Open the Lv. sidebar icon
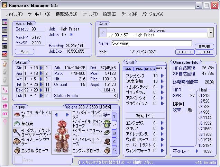220x167 pixels. click(x=5, y=98)
